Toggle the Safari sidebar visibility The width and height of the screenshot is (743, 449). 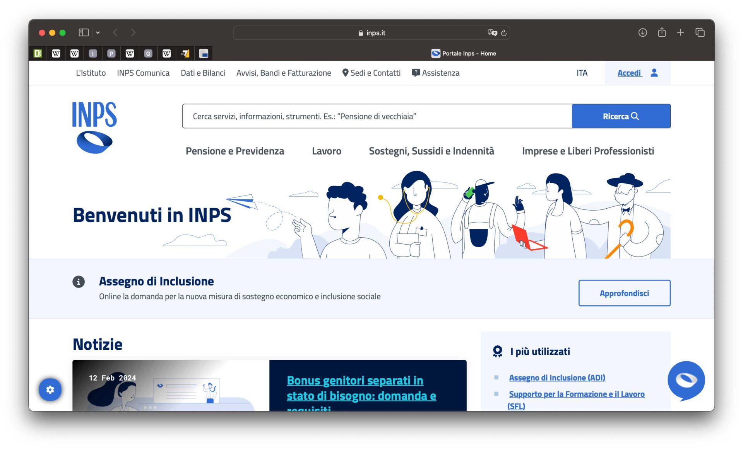(83, 32)
